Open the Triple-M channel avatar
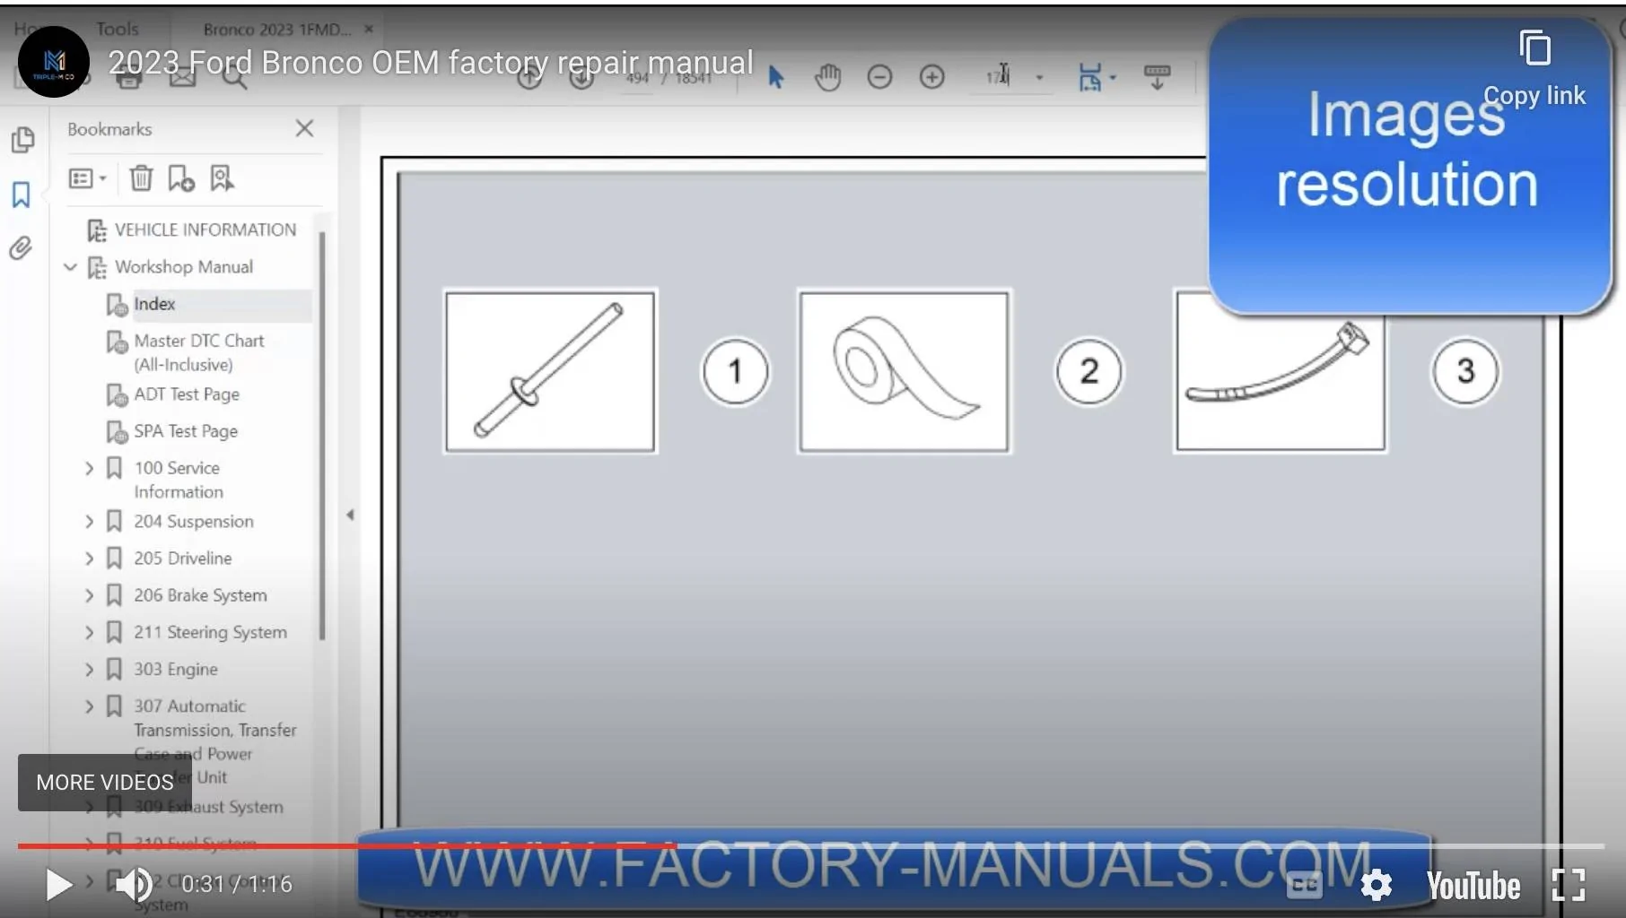This screenshot has height=918, width=1626. (54, 61)
